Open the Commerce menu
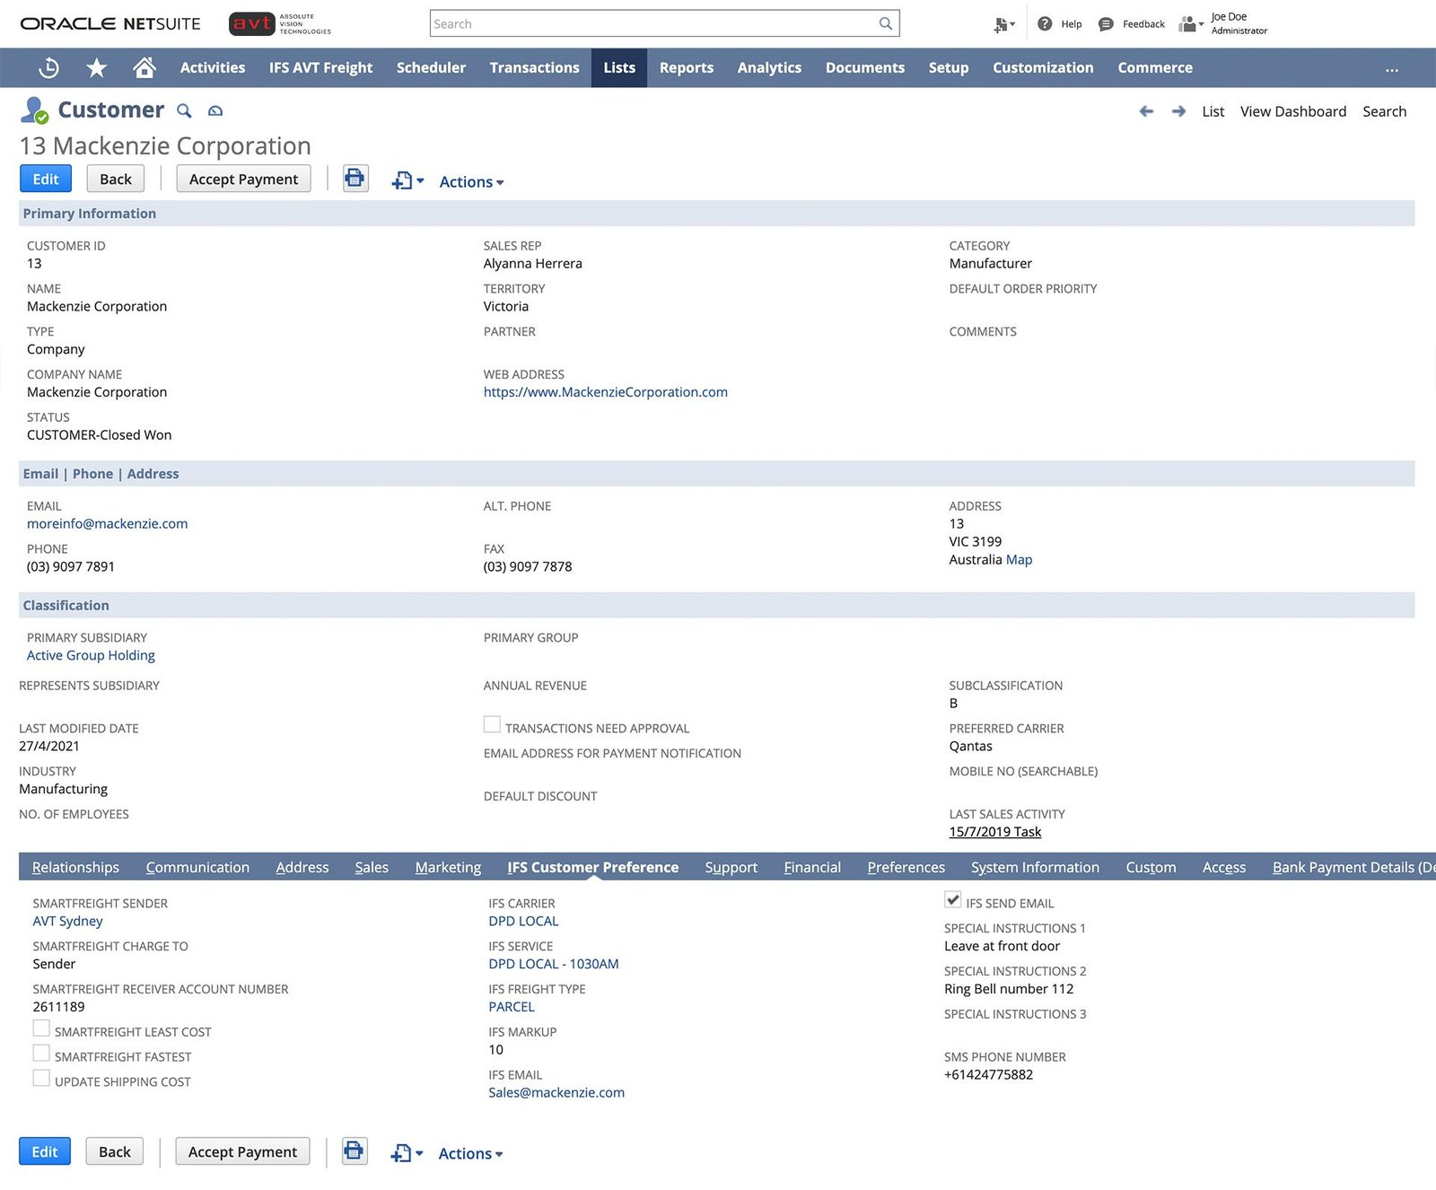This screenshot has width=1436, height=1190. tap(1155, 67)
